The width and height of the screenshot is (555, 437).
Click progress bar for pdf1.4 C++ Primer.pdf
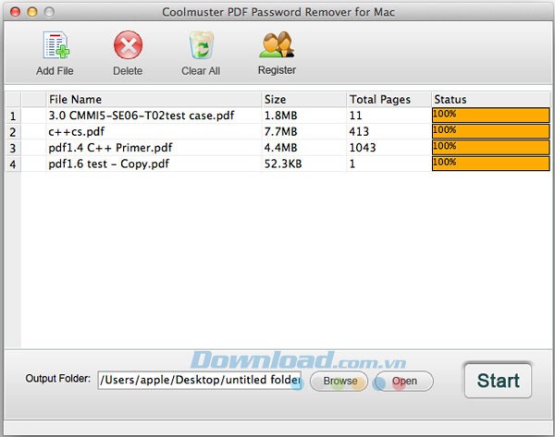[491, 148]
